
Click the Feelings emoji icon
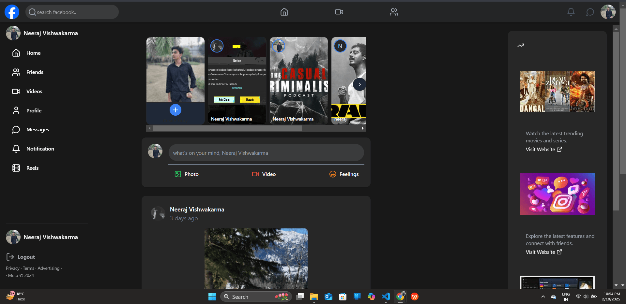(x=332, y=174)
